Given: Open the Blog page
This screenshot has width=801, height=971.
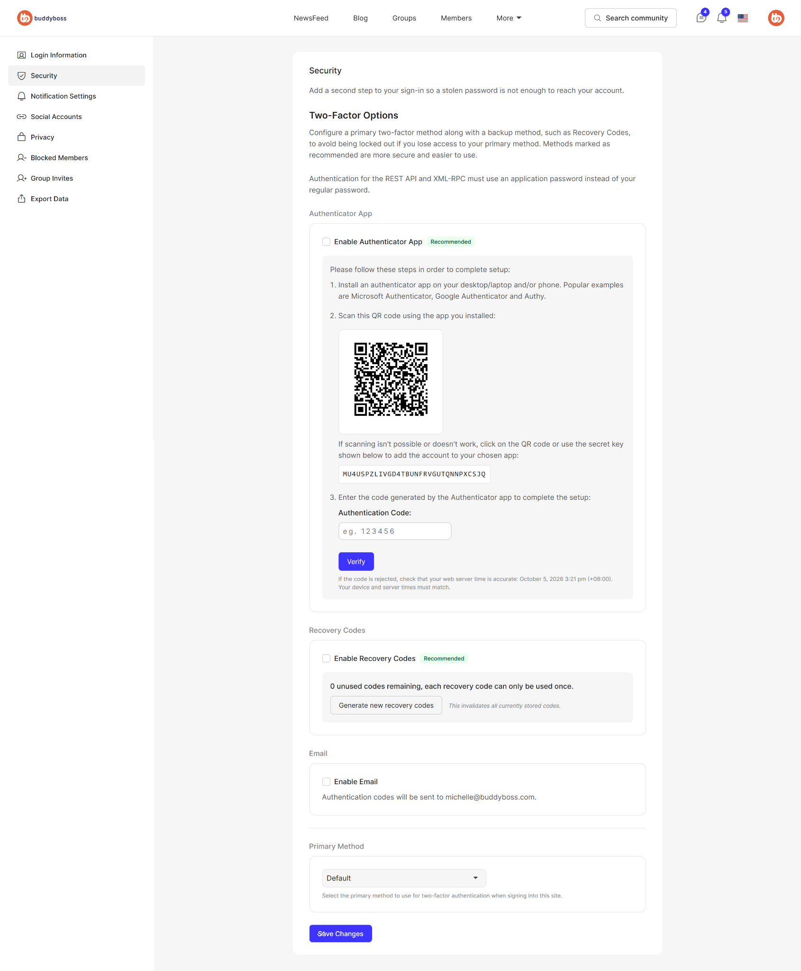Looking at the screenshot, I should tap(360, 18).
